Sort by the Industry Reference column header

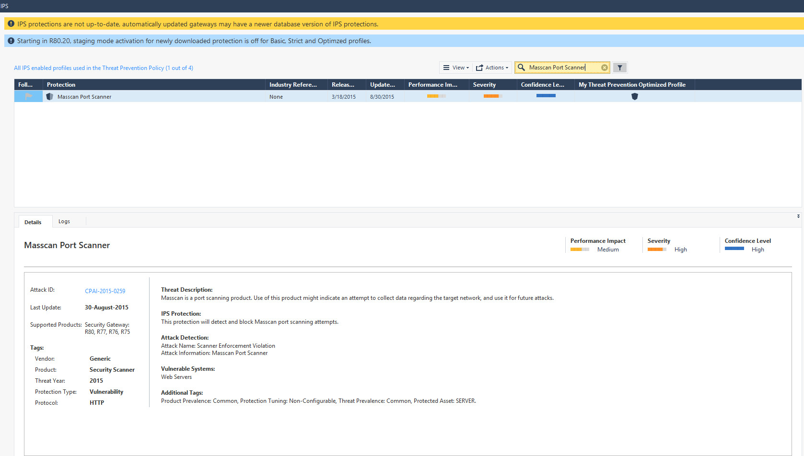click(x=296, y=84)
